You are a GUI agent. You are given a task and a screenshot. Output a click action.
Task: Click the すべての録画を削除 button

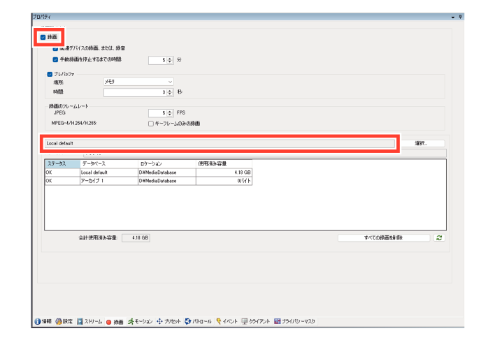384,237
